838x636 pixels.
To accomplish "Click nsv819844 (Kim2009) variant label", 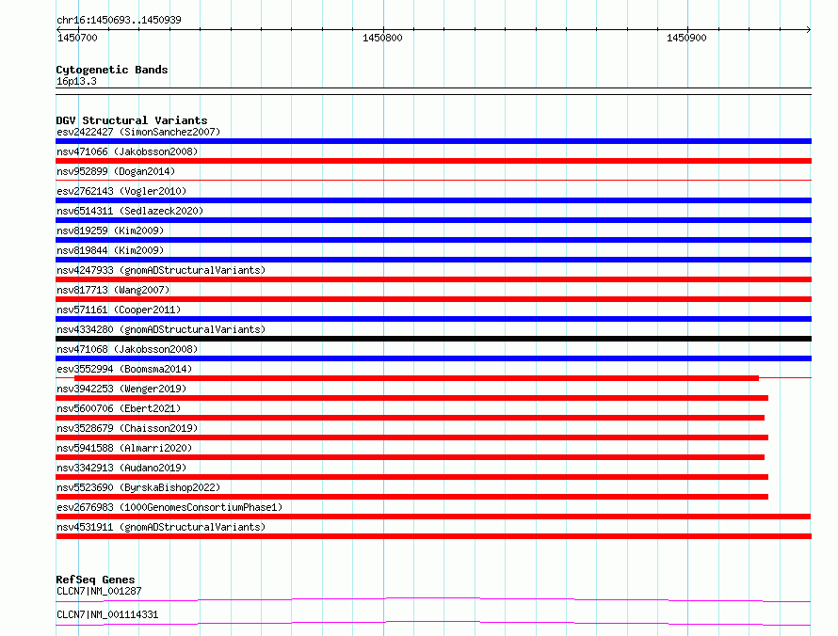I will click(110, 250).
